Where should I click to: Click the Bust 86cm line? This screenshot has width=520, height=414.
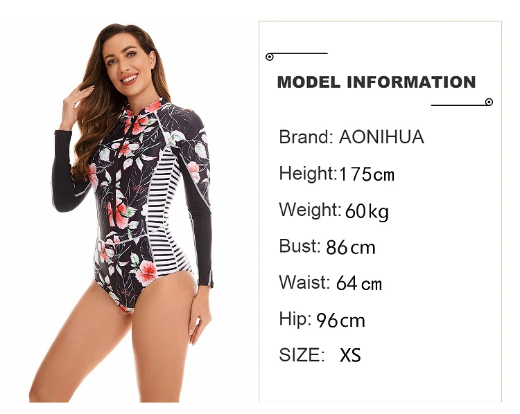click(x=327, y=247)
